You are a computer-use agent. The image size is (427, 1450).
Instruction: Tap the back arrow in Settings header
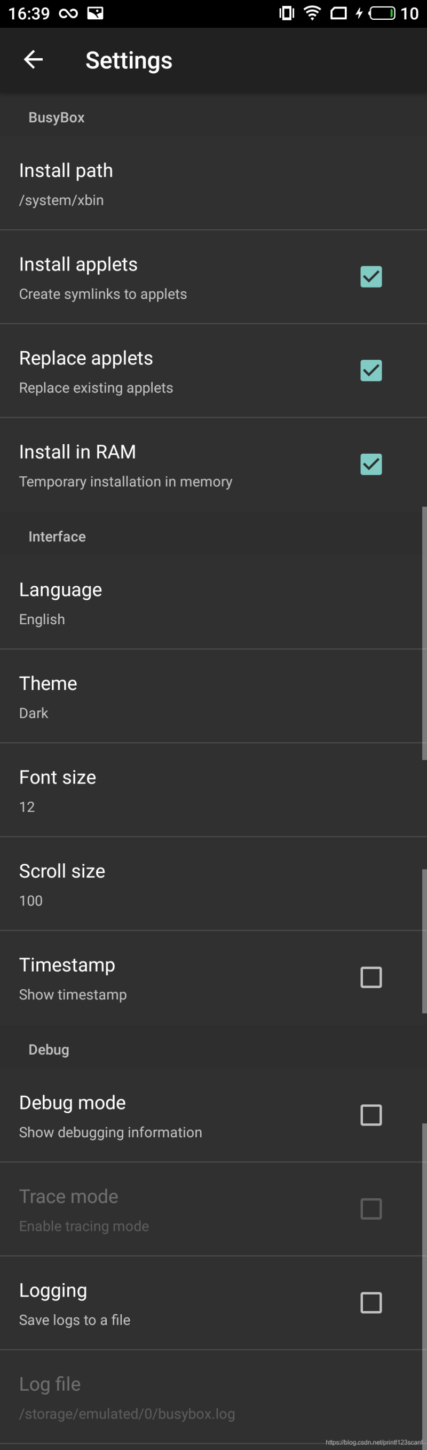[33, 60]
